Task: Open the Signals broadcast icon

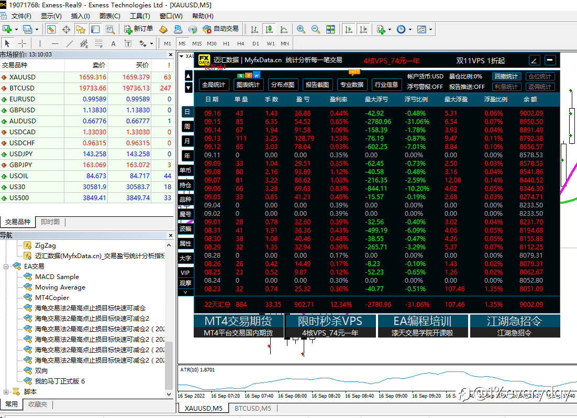Action: click(x=193, y=29)
